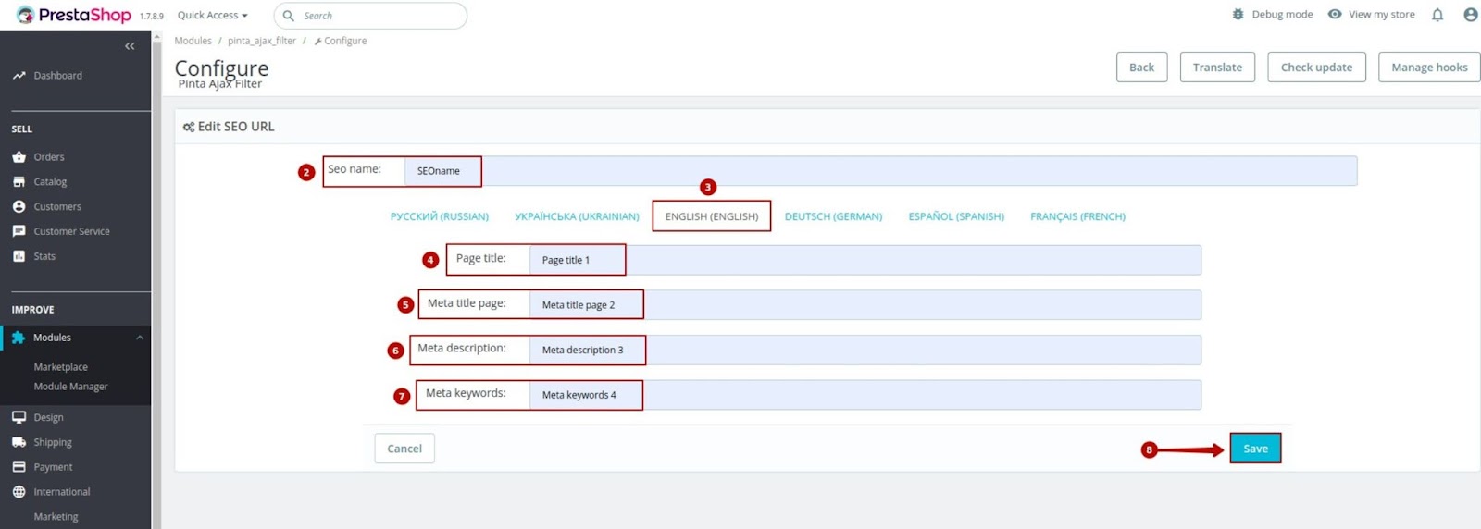
Task: Click the Meta title page input field
Action: [x=865, y=305]
